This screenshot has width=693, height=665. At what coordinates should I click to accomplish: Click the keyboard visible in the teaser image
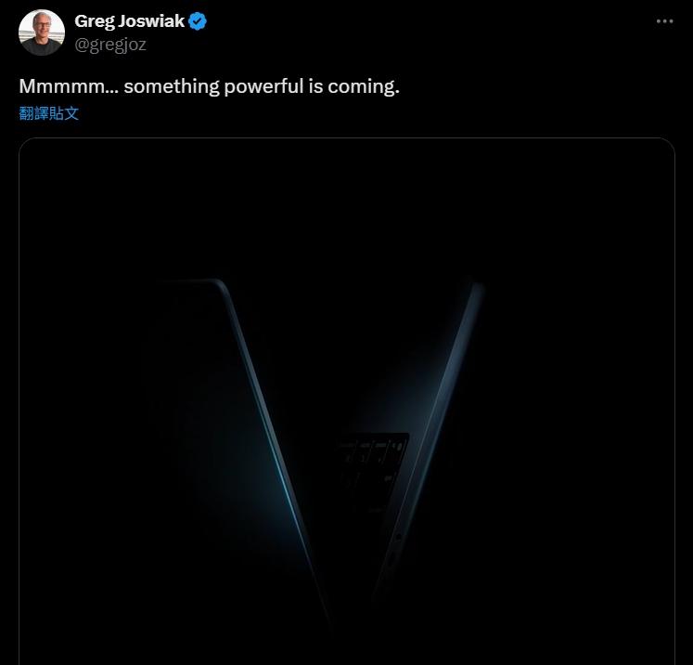pyautogui.click(x=373, y=470)
